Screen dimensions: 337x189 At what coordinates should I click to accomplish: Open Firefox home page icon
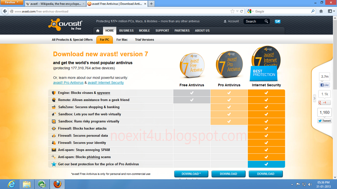[x=321, y=11]
